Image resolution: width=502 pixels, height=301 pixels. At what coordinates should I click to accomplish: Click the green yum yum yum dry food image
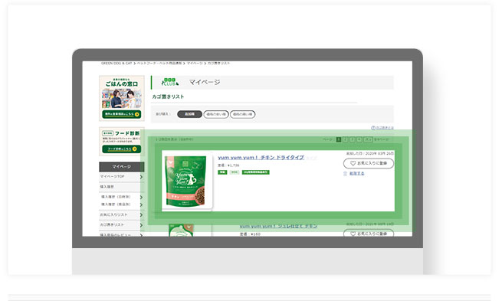click(x=185, y=181)
